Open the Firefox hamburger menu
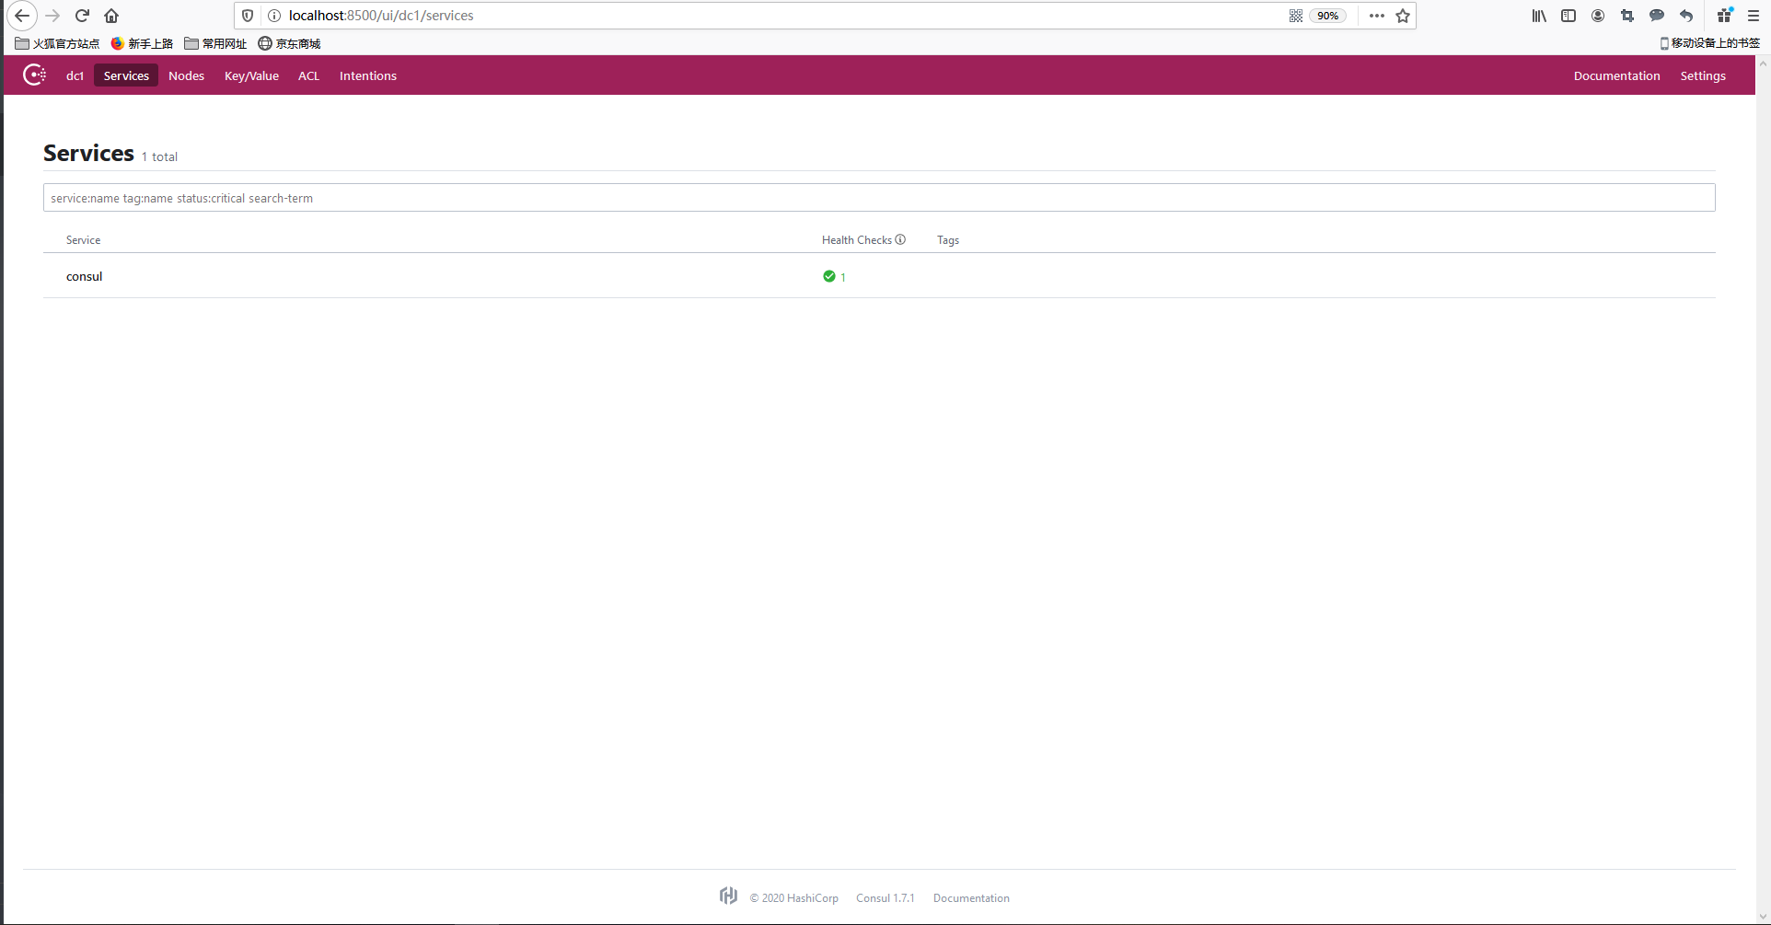The width and height of the screenshot is (1771, 925). (1754, 16)
